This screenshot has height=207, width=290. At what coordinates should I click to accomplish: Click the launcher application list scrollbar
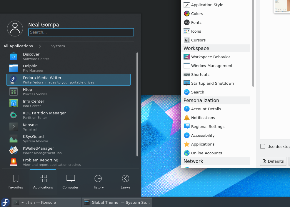137,104
